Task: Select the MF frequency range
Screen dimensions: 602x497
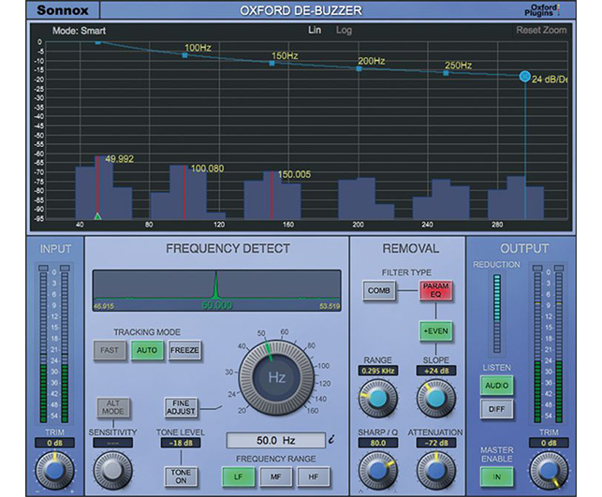Action: point(276,476)
